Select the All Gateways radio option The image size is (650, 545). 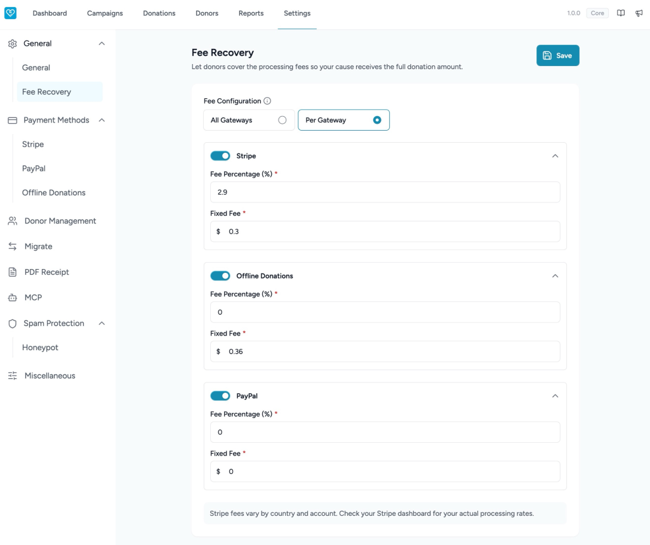click(x=249, y=120)
